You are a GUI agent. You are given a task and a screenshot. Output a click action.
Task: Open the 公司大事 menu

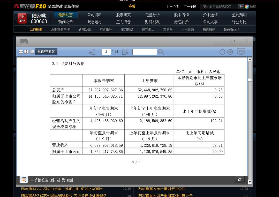(210, 22)
